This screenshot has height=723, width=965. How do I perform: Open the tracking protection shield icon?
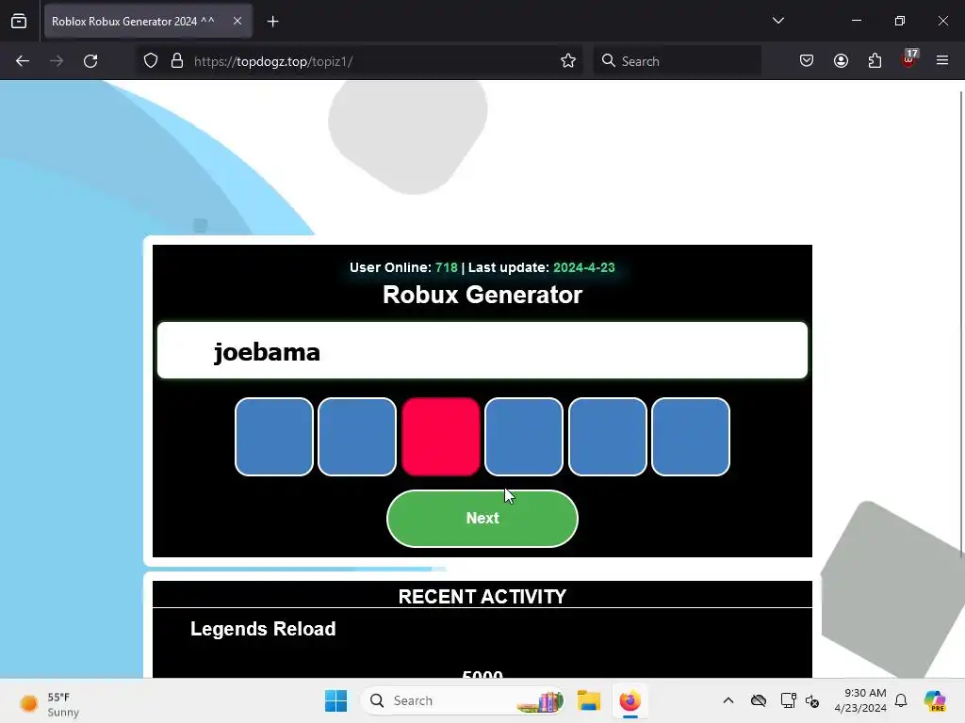(x=151, y=61)
